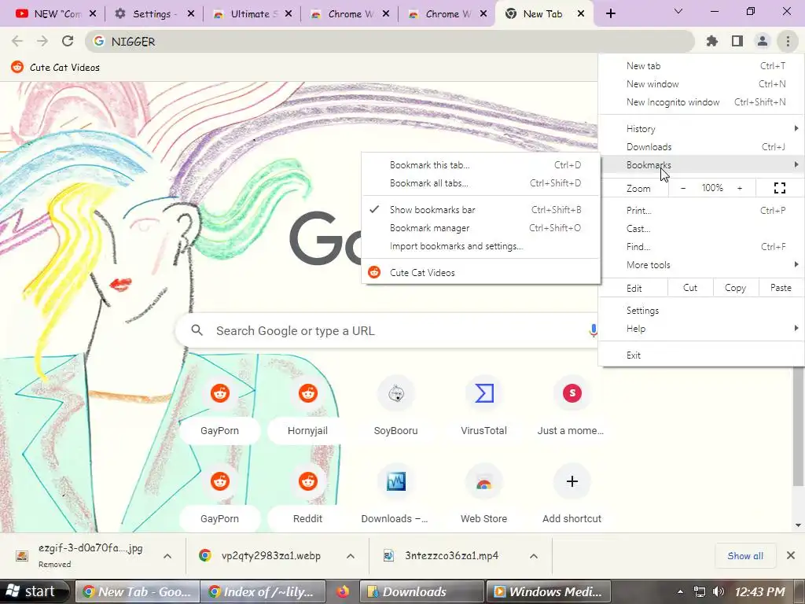The height and width of the screenshot is (604, 805).
Task: Go back using the browser back arrow
Action: 17,41
